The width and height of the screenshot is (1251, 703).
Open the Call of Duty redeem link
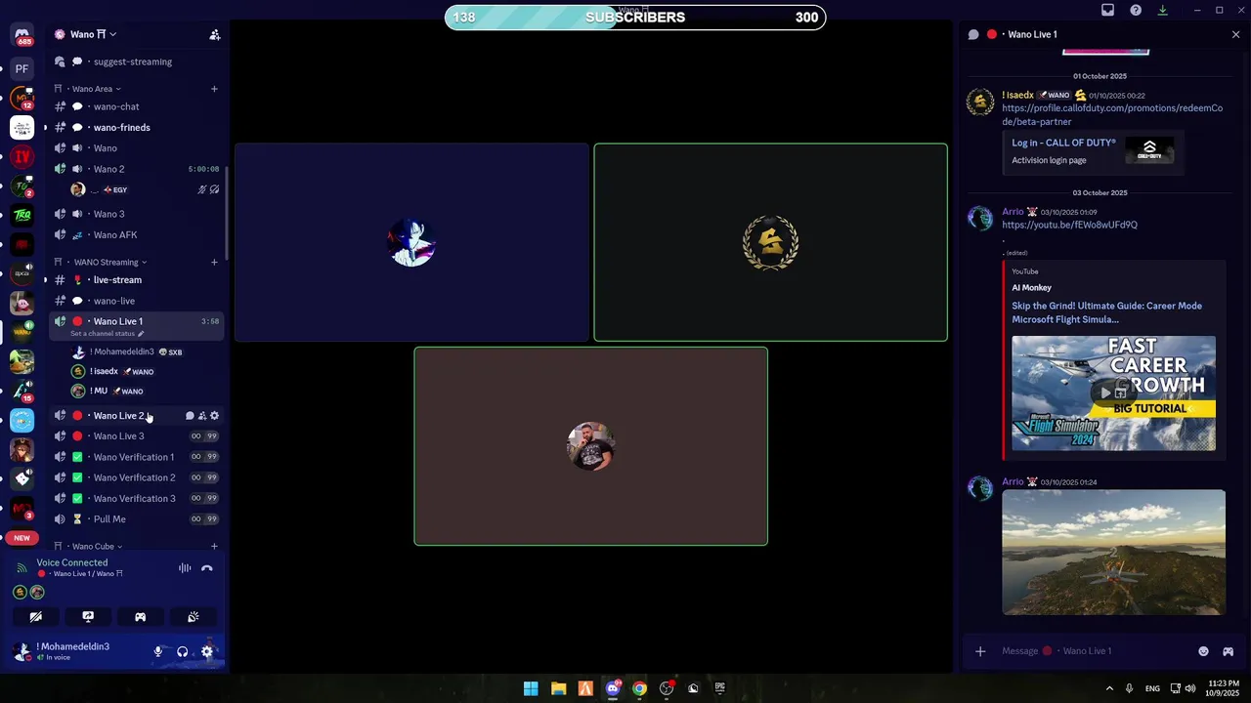[x=1112, y=114]
